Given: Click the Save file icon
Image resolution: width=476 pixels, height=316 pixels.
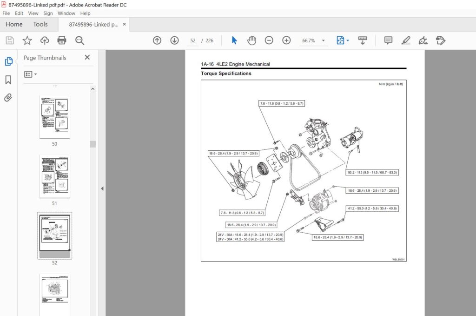Looking at the screenshot, I should coord(10,40).
